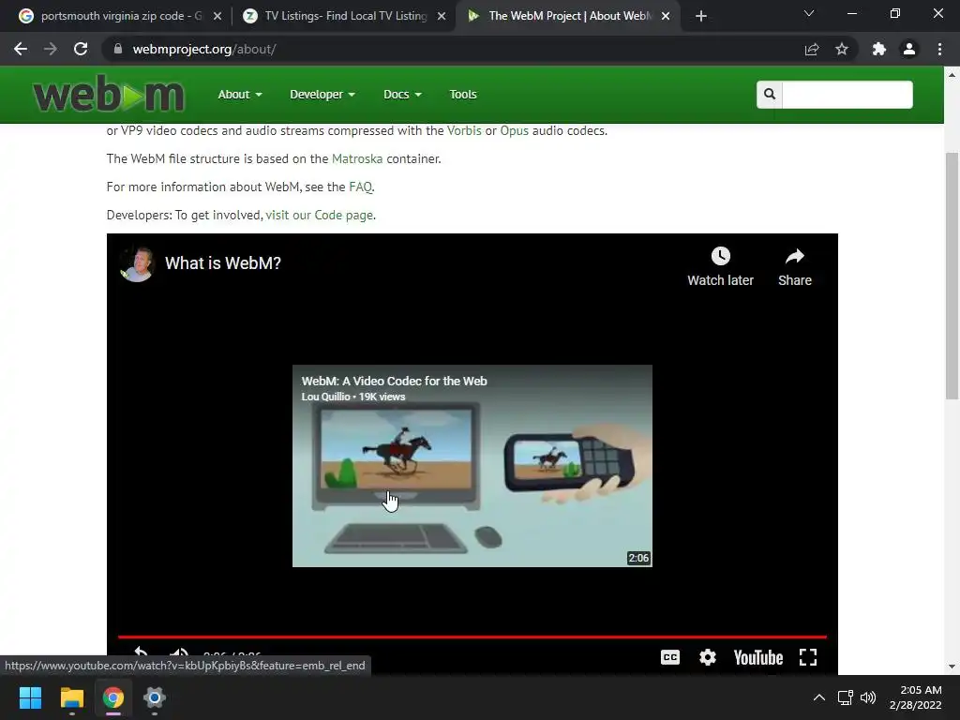This screenshot has height=720, width=960.
Task: Click the WebM logo in header
Action: [x=109, y=95]
